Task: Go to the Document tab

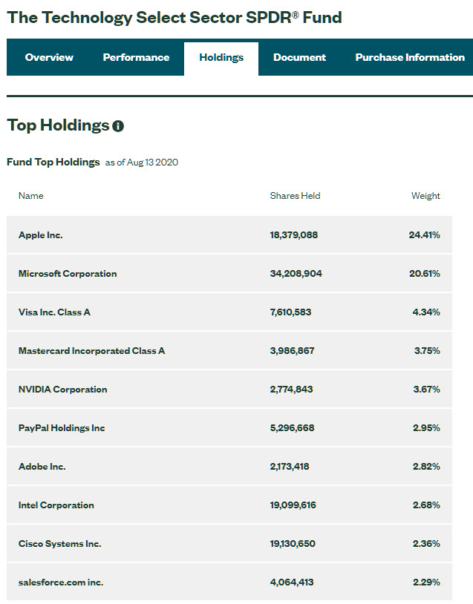Action: (x=299, y=57)
